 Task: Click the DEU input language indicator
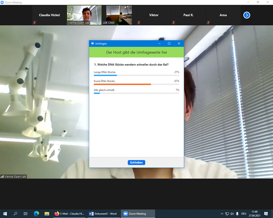244,213
